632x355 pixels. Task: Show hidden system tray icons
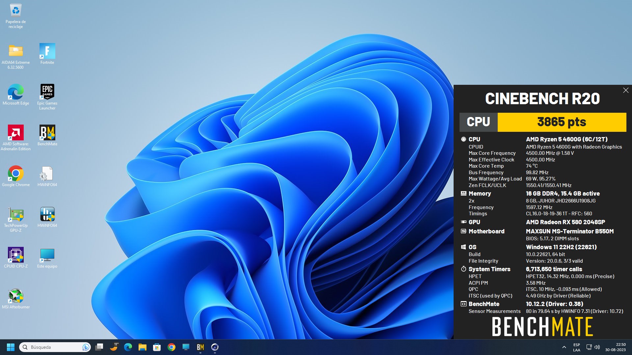click(564, 347)
